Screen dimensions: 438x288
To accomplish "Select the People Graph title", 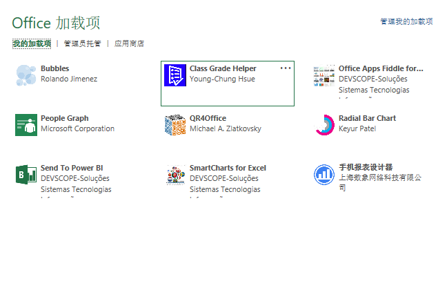I will coord(65,118).
